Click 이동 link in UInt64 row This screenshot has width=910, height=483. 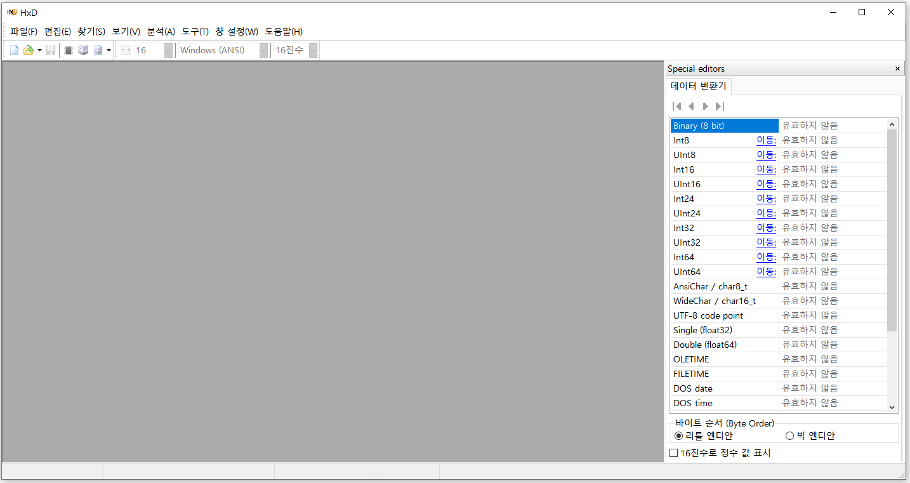[766, 272]
